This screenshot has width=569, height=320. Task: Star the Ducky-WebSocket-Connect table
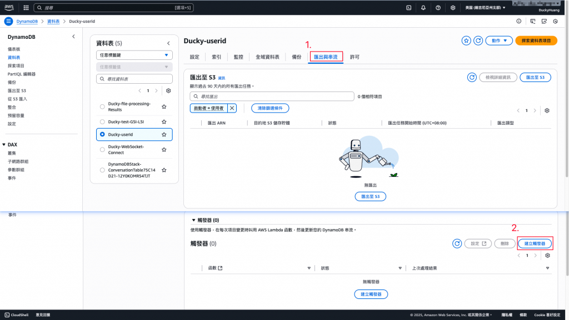(x=164, y=150)
